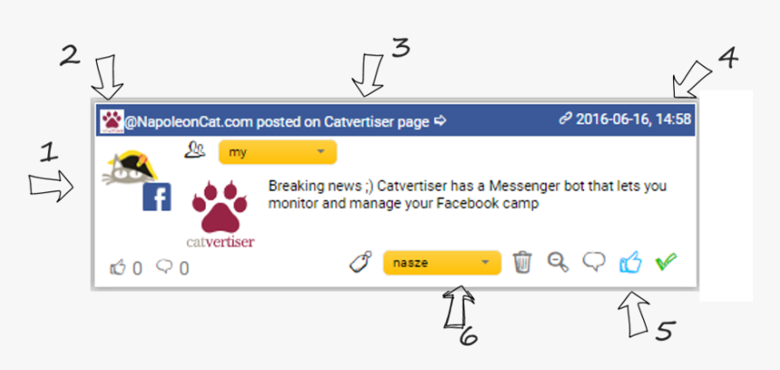The image size is (780, 370).
Task: Click the gray comments counter bubble
Action: tap(172, 268)
